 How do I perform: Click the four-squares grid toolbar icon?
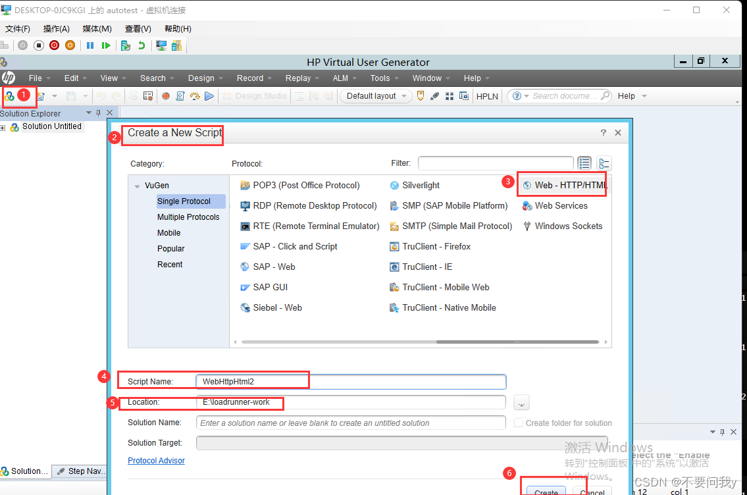tap(450, 96)
